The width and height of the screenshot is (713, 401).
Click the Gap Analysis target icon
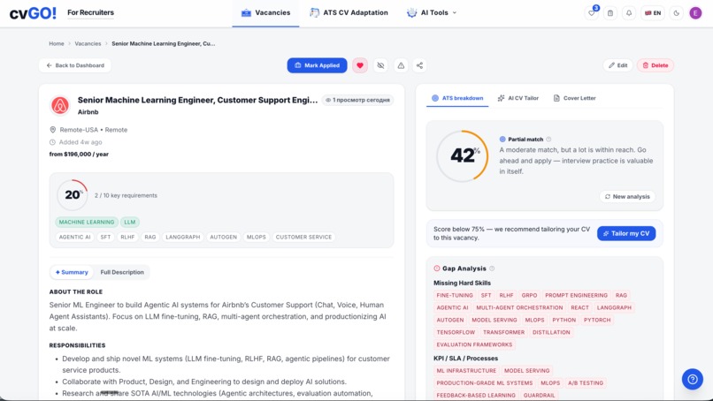(x=437, y=269)
